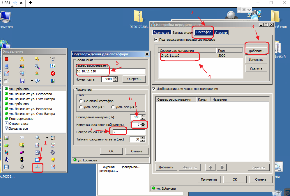
Task: Click the yellow light bulb icon
Action: click(x=53, y=159)
